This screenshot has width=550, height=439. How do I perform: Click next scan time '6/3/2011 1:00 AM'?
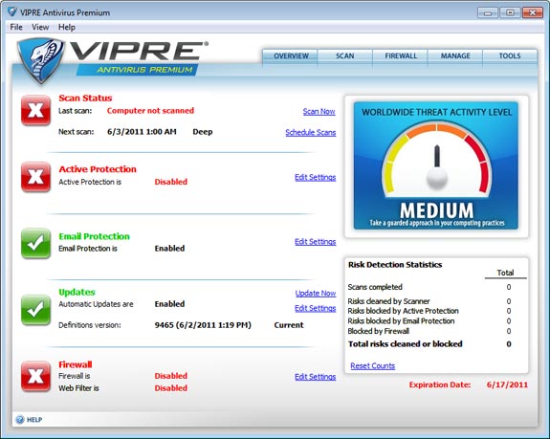point(142,132)
